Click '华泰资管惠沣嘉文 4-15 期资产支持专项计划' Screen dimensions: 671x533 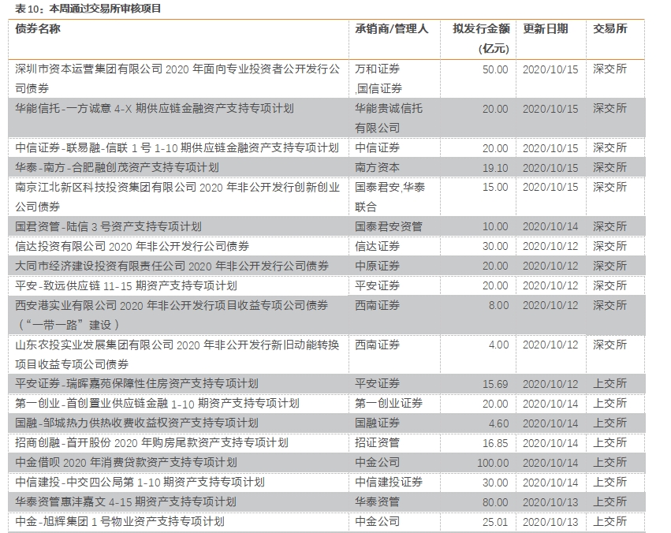[x=125, y=501]
